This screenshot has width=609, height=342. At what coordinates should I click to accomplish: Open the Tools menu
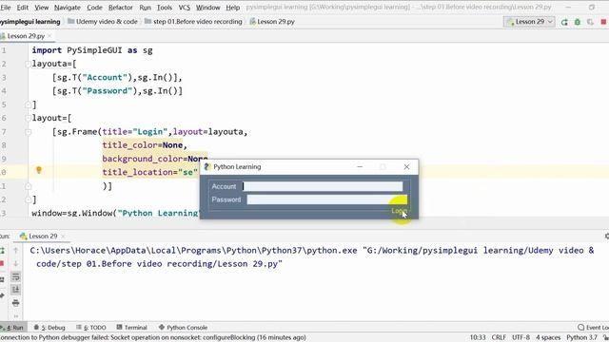point(165,8)
